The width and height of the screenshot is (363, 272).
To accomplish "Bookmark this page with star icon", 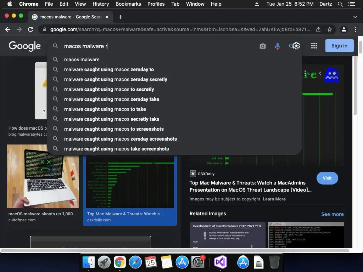I will point(330,29).
